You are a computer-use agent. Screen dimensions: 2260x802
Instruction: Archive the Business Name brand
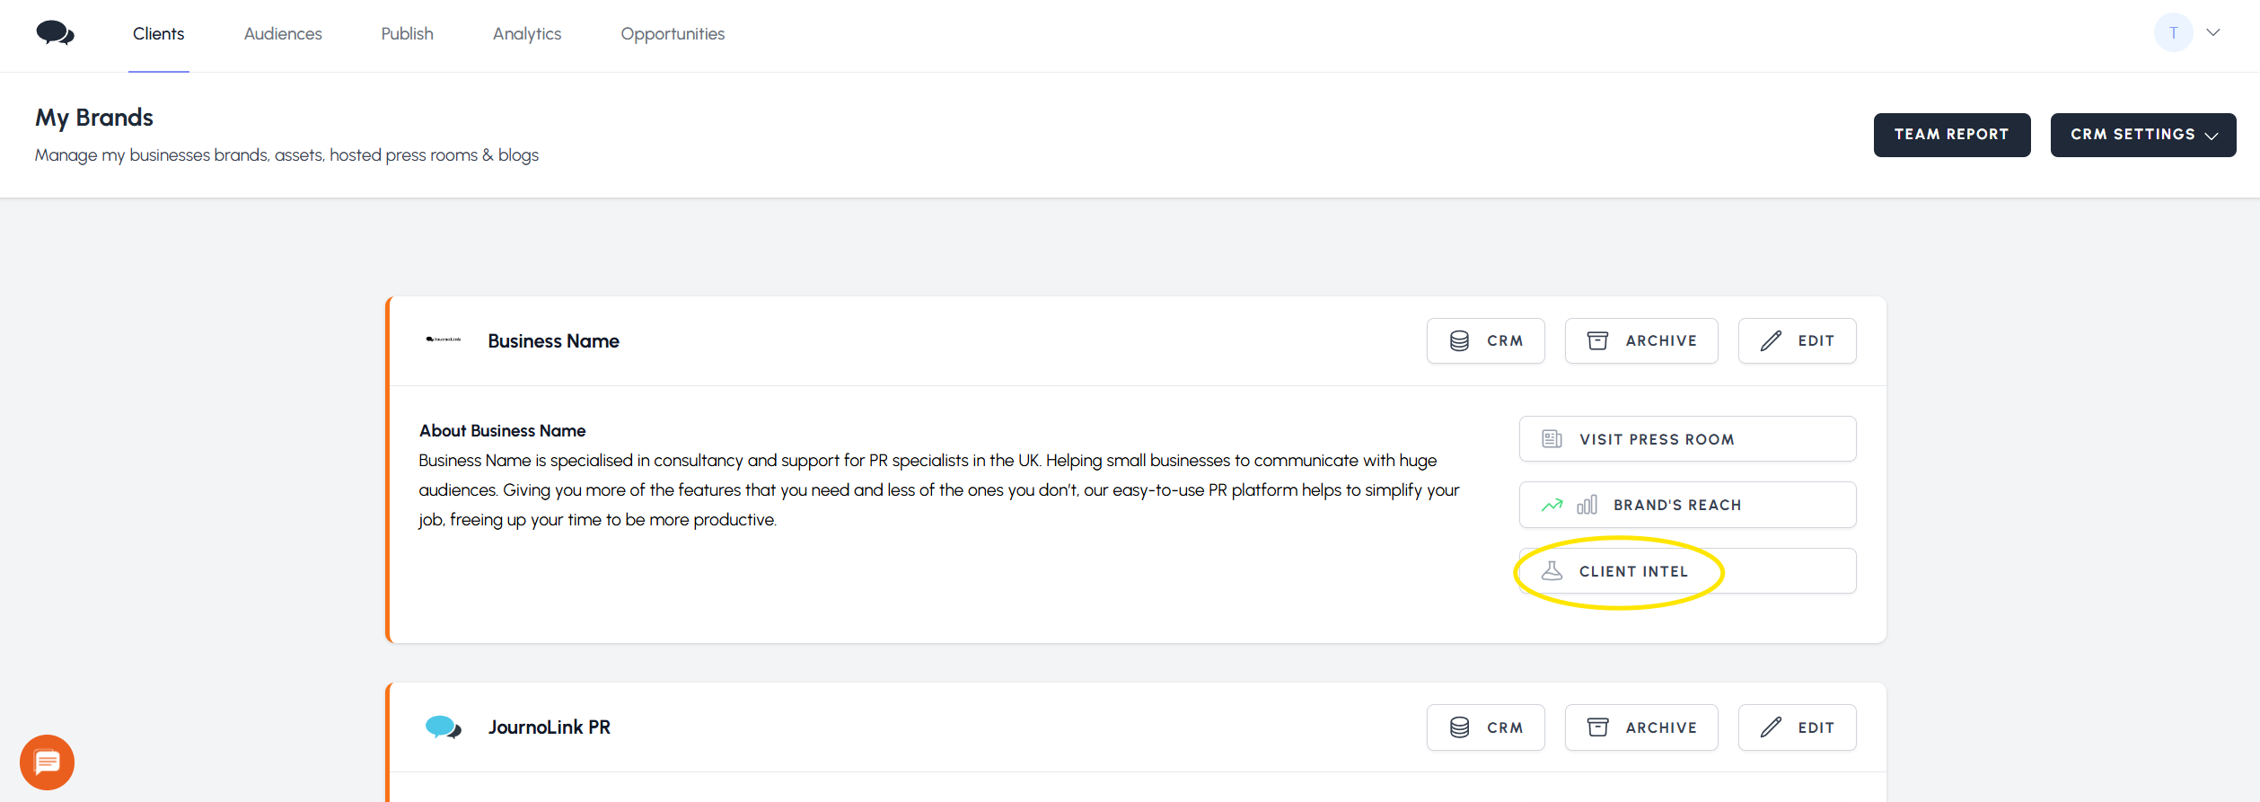click(1640, 341)
